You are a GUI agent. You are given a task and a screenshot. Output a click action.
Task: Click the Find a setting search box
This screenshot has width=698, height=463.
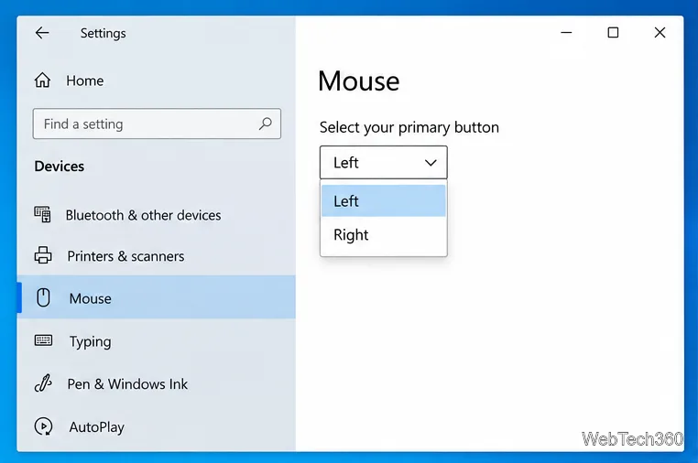(157, 124)
